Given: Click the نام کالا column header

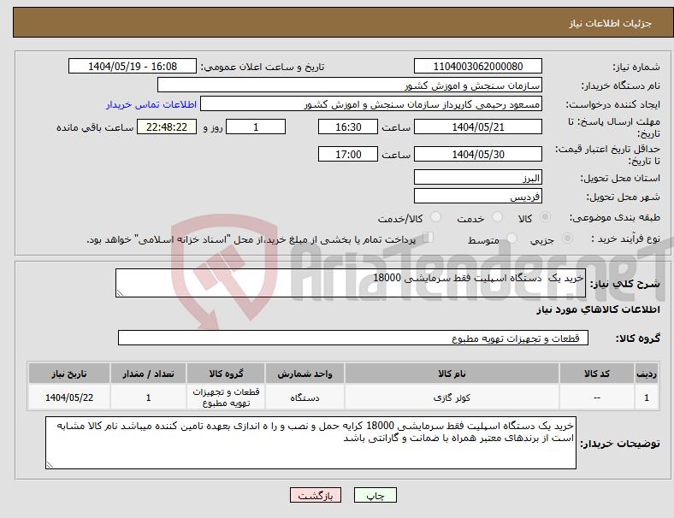Looking at the screenshot, I should (x=452, y=374).
